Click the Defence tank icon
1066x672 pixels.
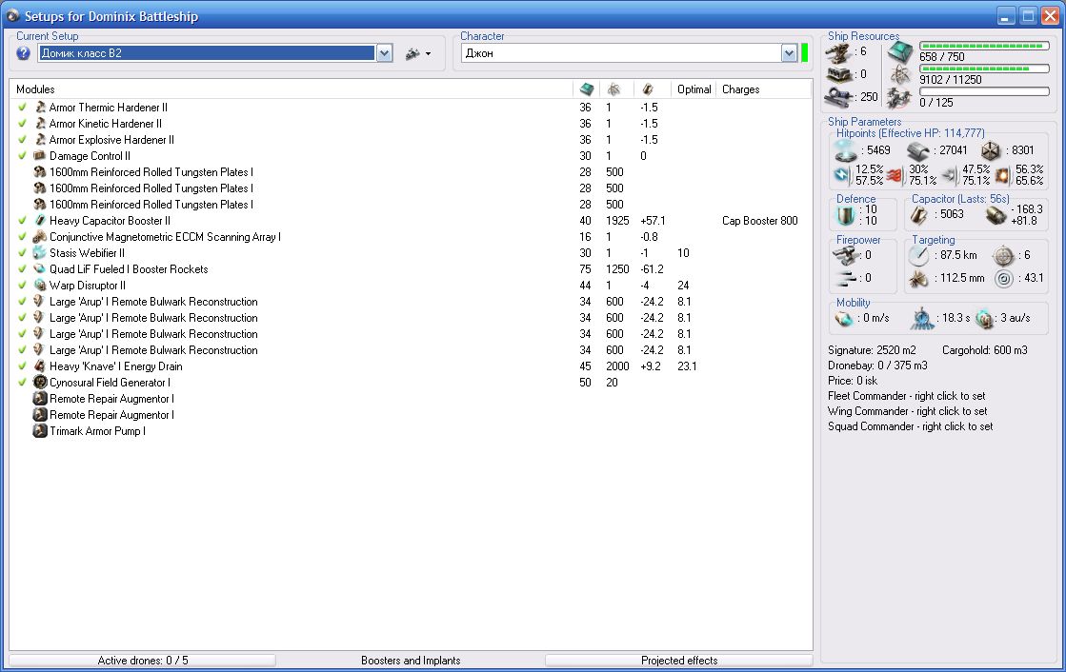tap(846, 215)
